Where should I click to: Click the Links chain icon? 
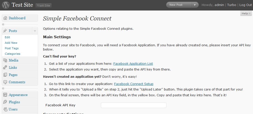[x=5, y=67]
